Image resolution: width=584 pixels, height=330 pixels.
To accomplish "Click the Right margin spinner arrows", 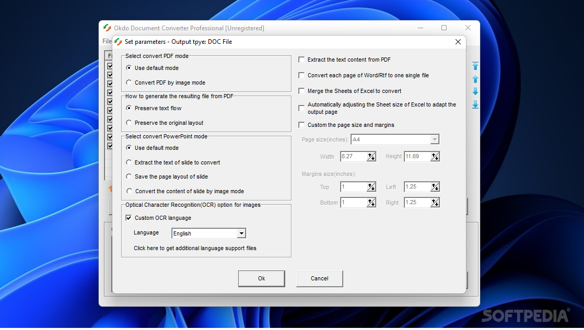I will coord(435,203).
